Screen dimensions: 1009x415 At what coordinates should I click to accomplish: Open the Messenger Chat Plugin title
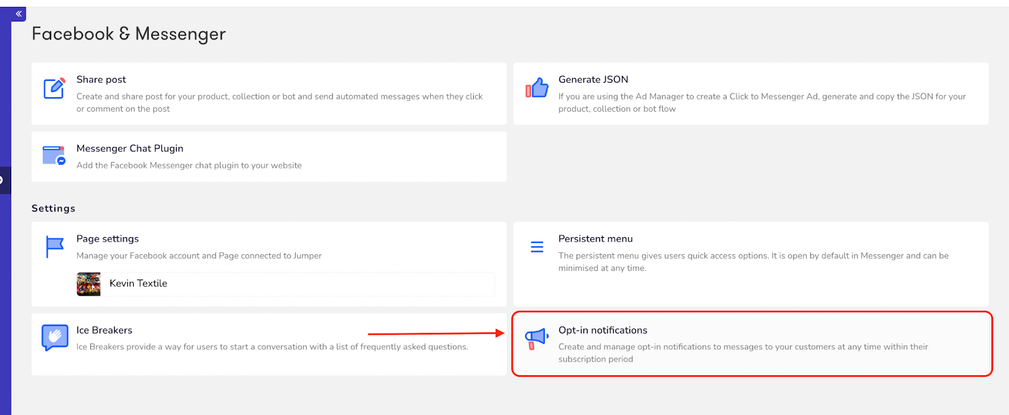pyautogui.click(x=130, y=148)
